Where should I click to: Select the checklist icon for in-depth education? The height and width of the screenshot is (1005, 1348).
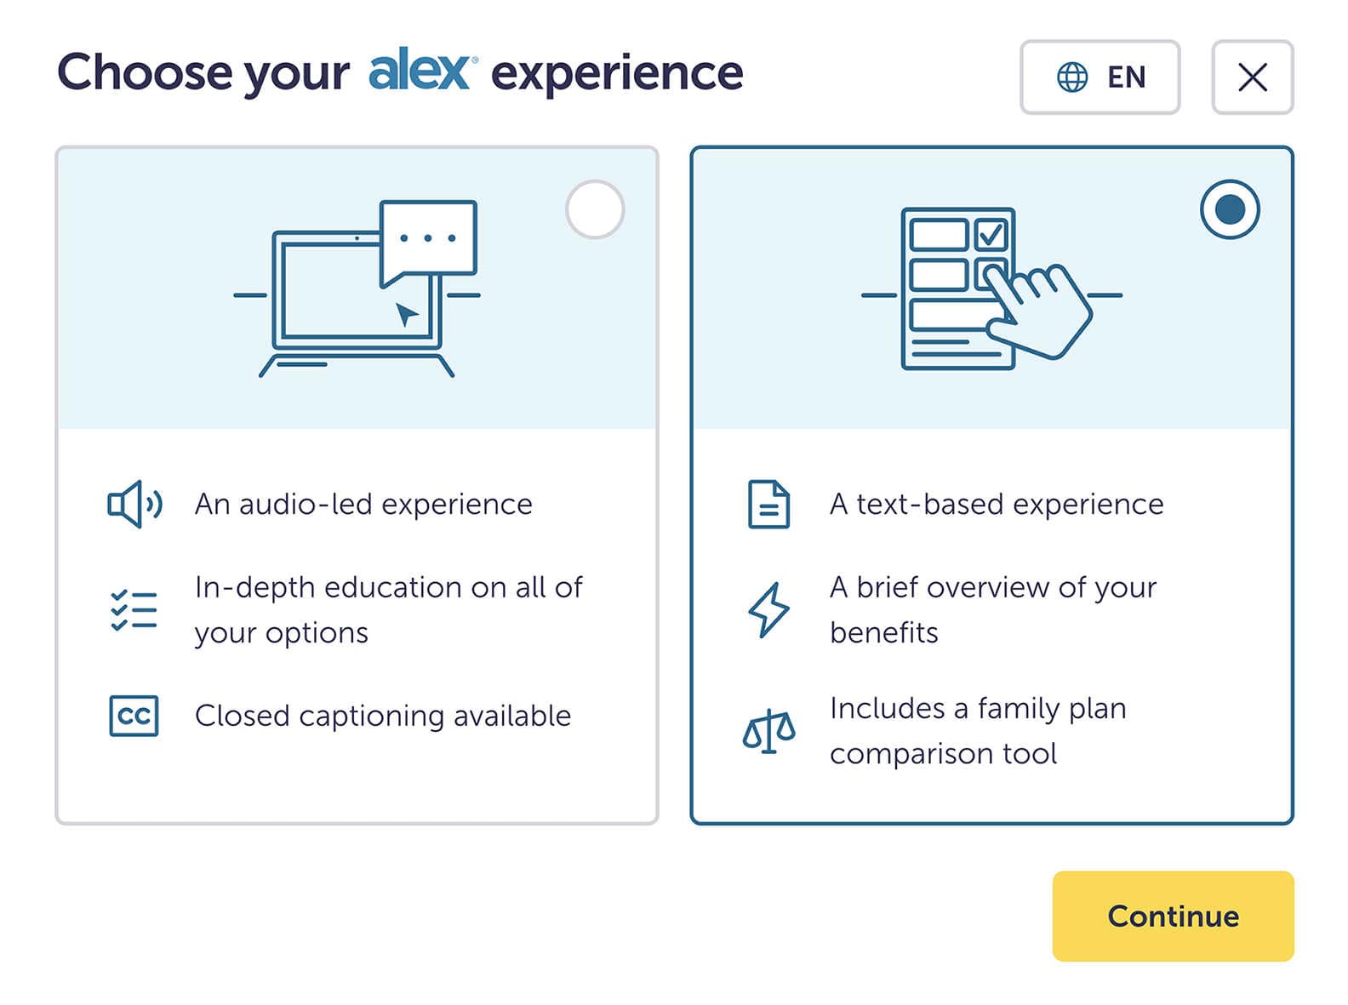tap(134, 609)
